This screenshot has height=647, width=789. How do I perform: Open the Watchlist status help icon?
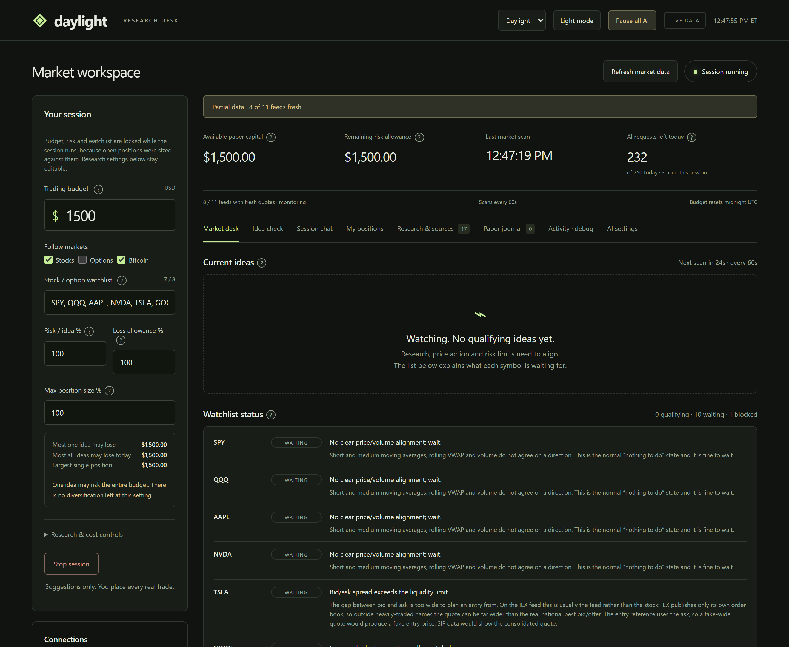point(271,415)
